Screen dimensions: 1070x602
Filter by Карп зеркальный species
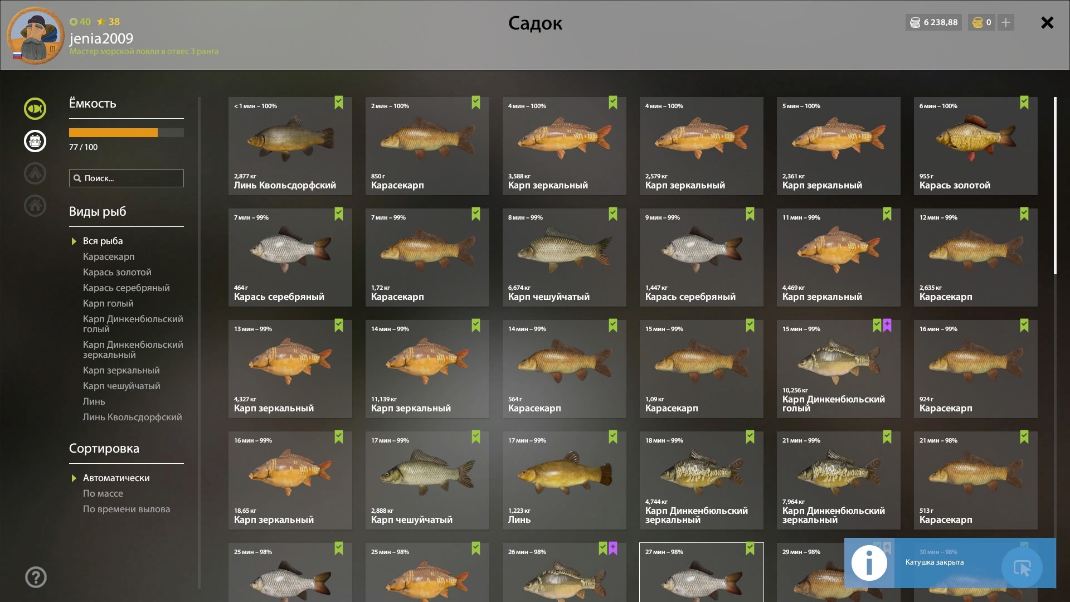click(x=121, y=370)
